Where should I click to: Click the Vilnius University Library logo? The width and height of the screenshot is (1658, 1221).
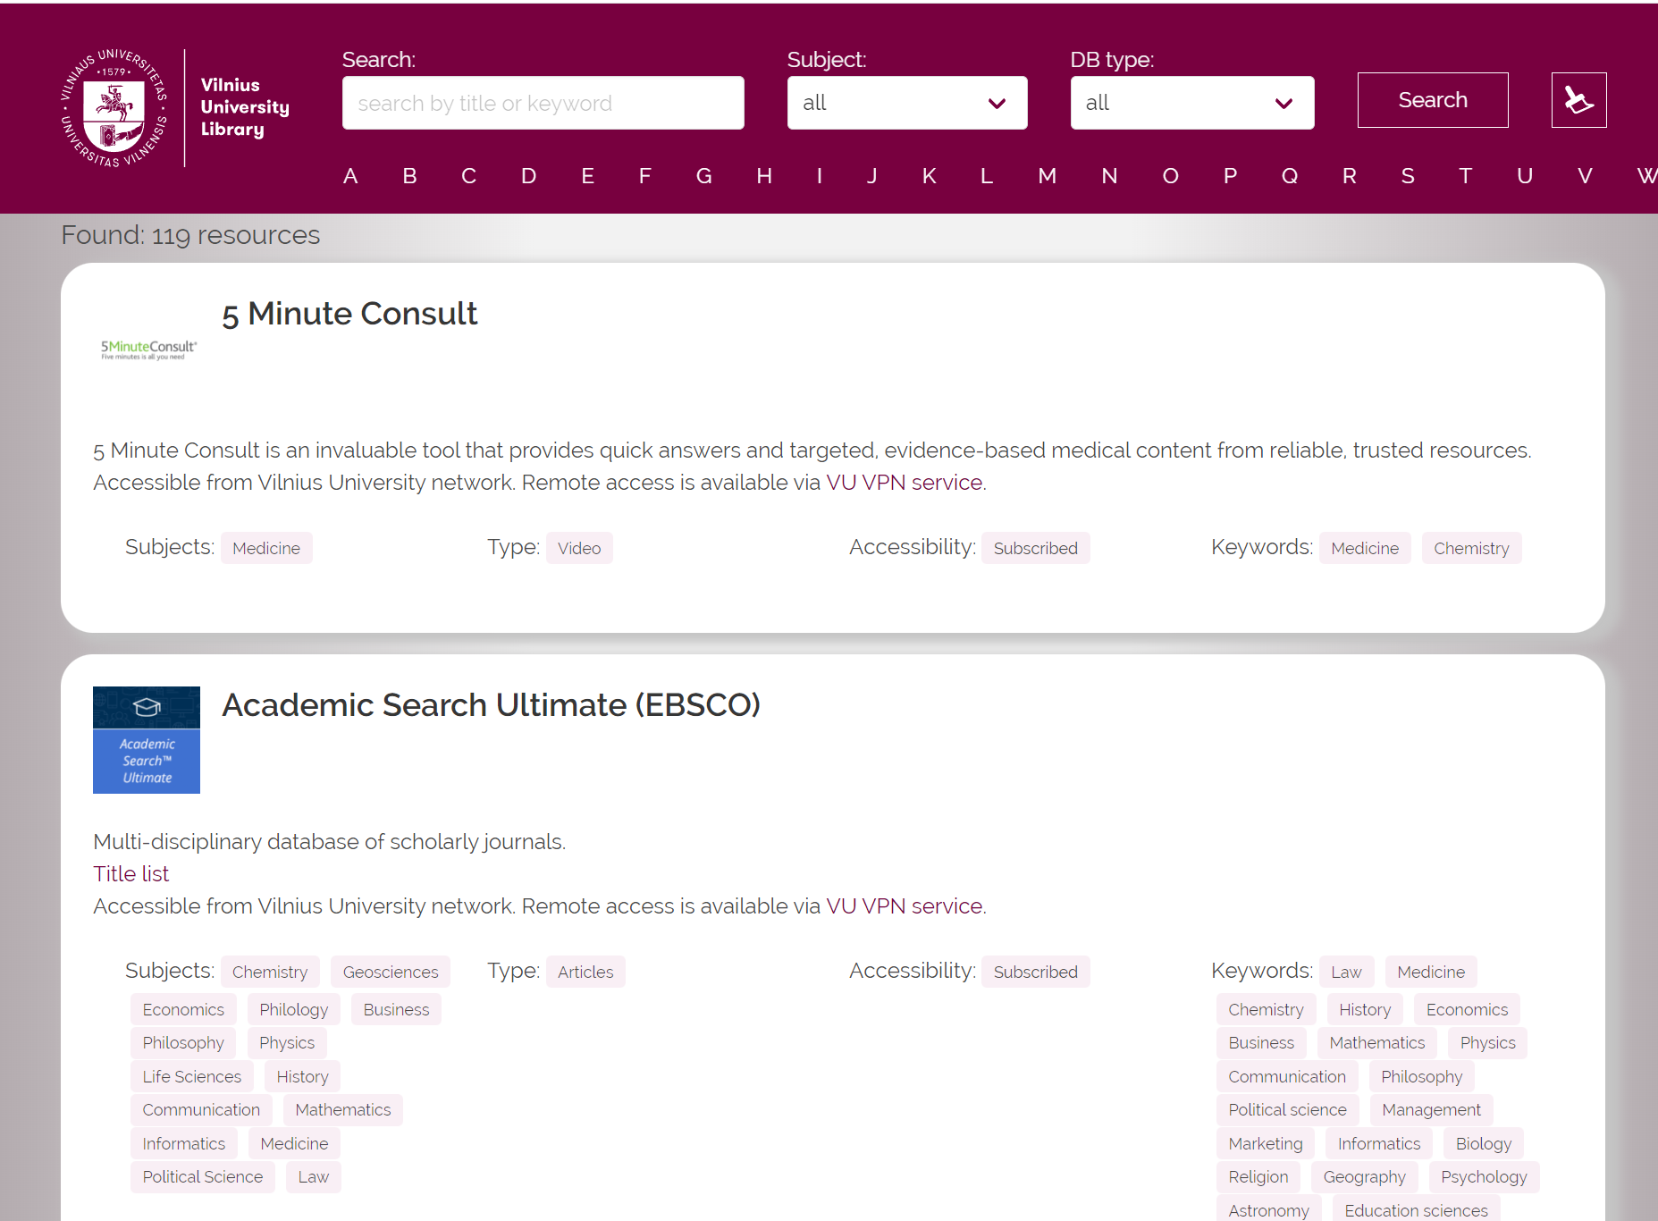coord(175,108)
